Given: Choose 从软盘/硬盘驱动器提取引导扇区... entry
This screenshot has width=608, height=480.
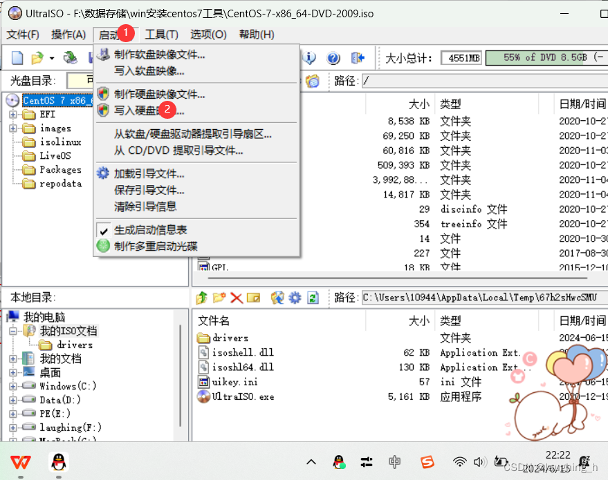Looking at the screenshot, I should (x=196, y=134).
